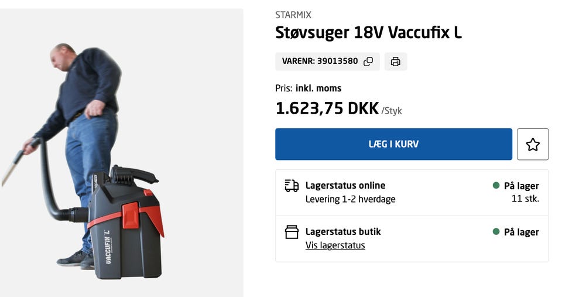Copy the item number 39013580
562x297 pixels.
[368, 62]
